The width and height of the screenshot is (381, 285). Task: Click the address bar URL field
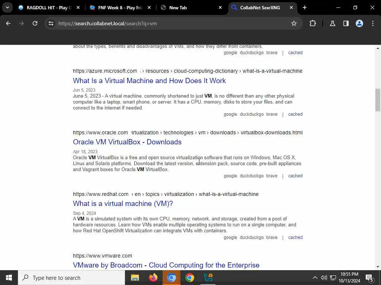click(173, 23)
